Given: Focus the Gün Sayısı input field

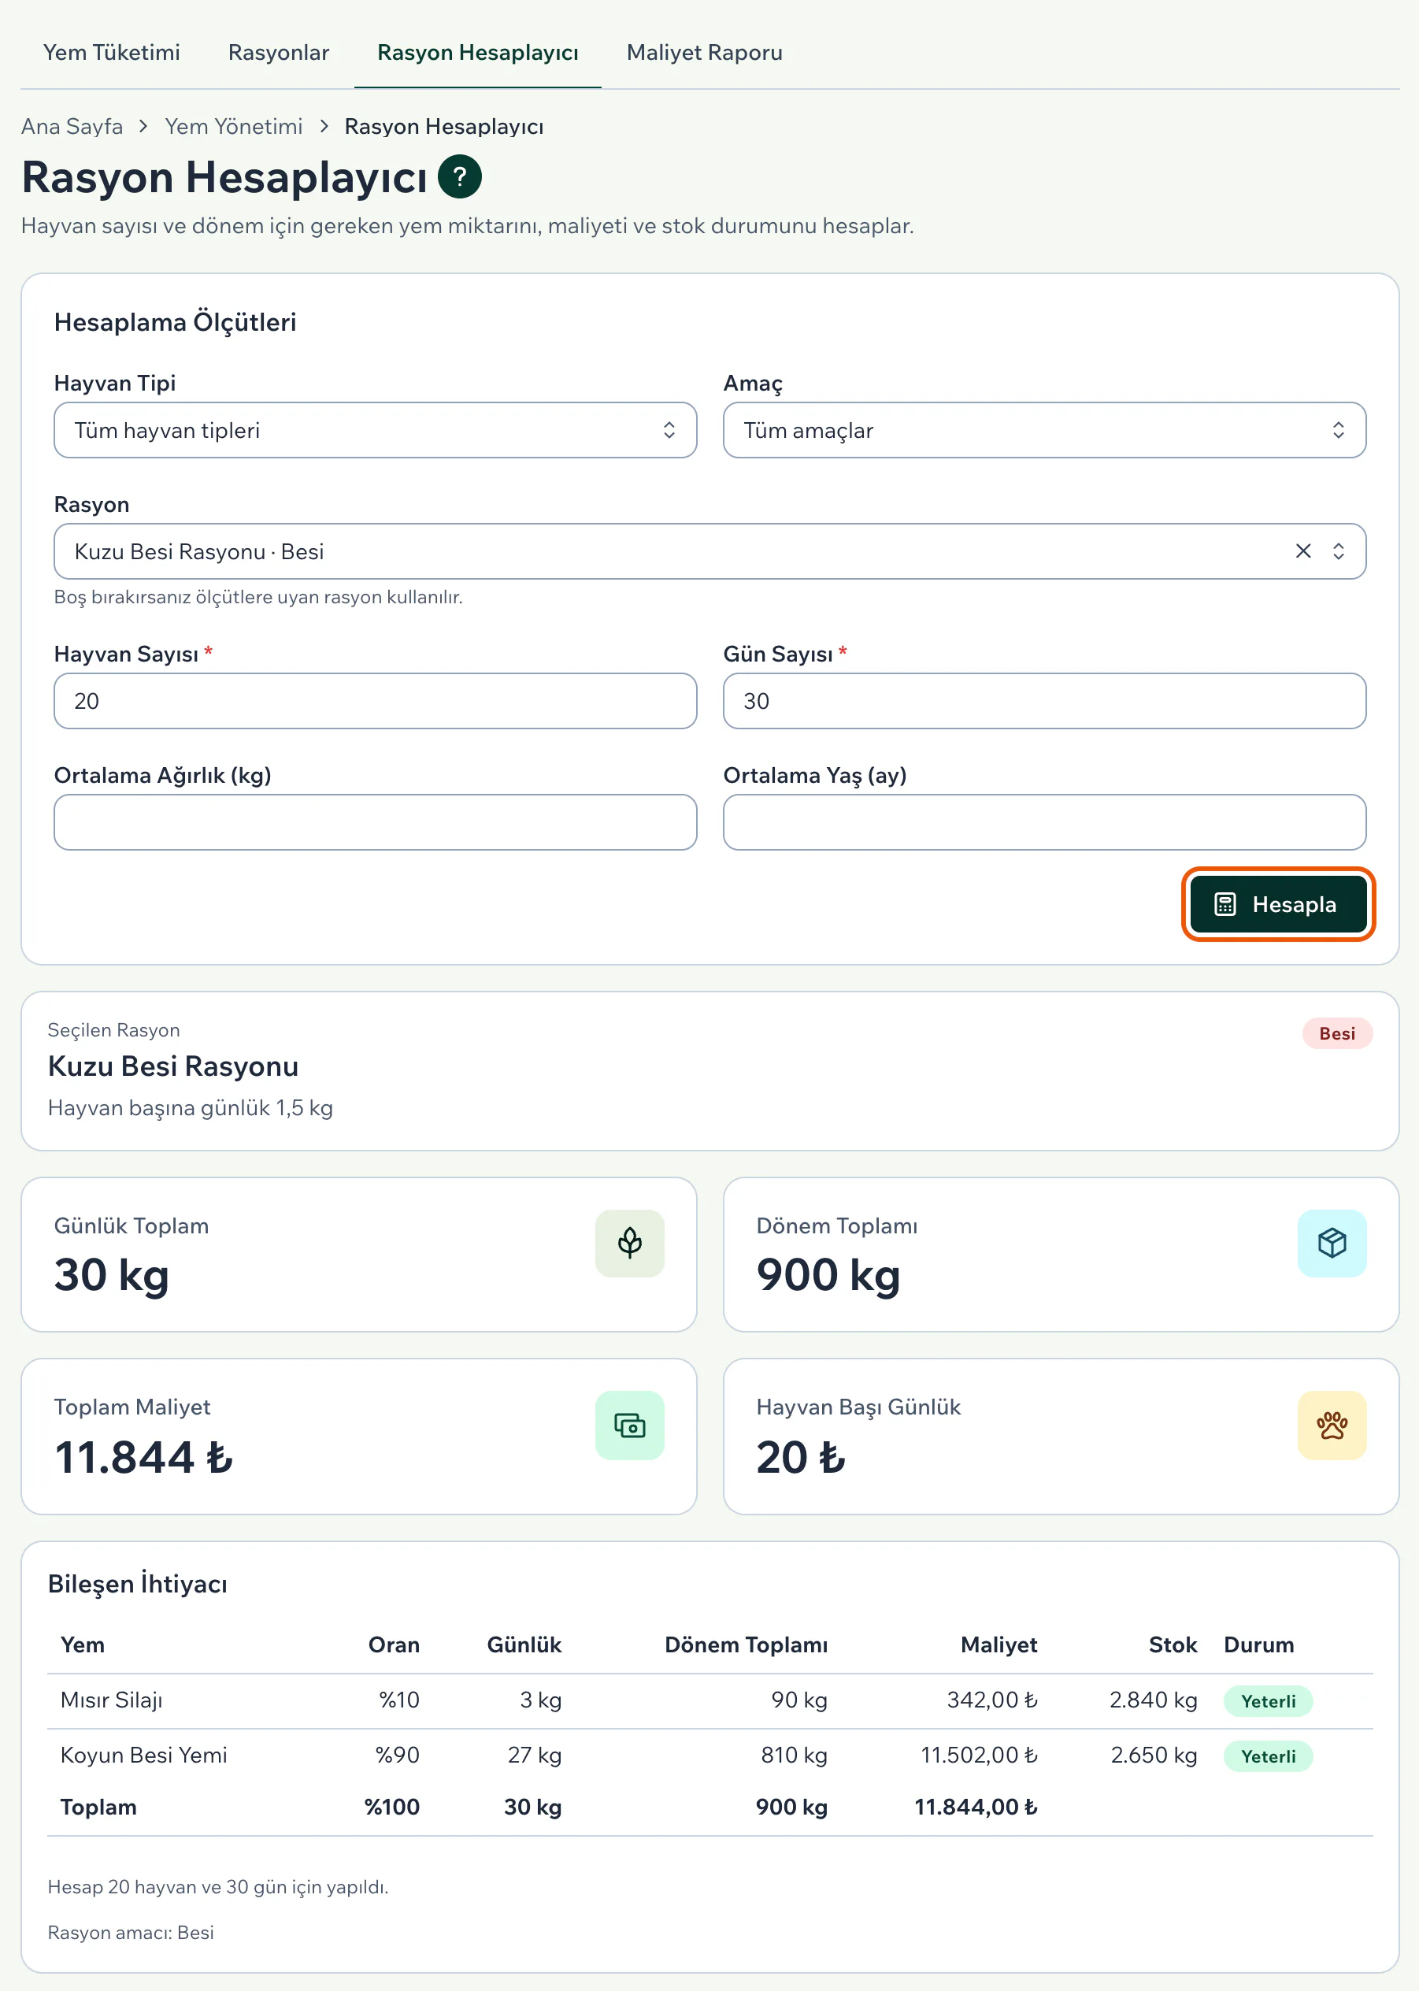Looking at the screenshot, I should [1044, 701].
